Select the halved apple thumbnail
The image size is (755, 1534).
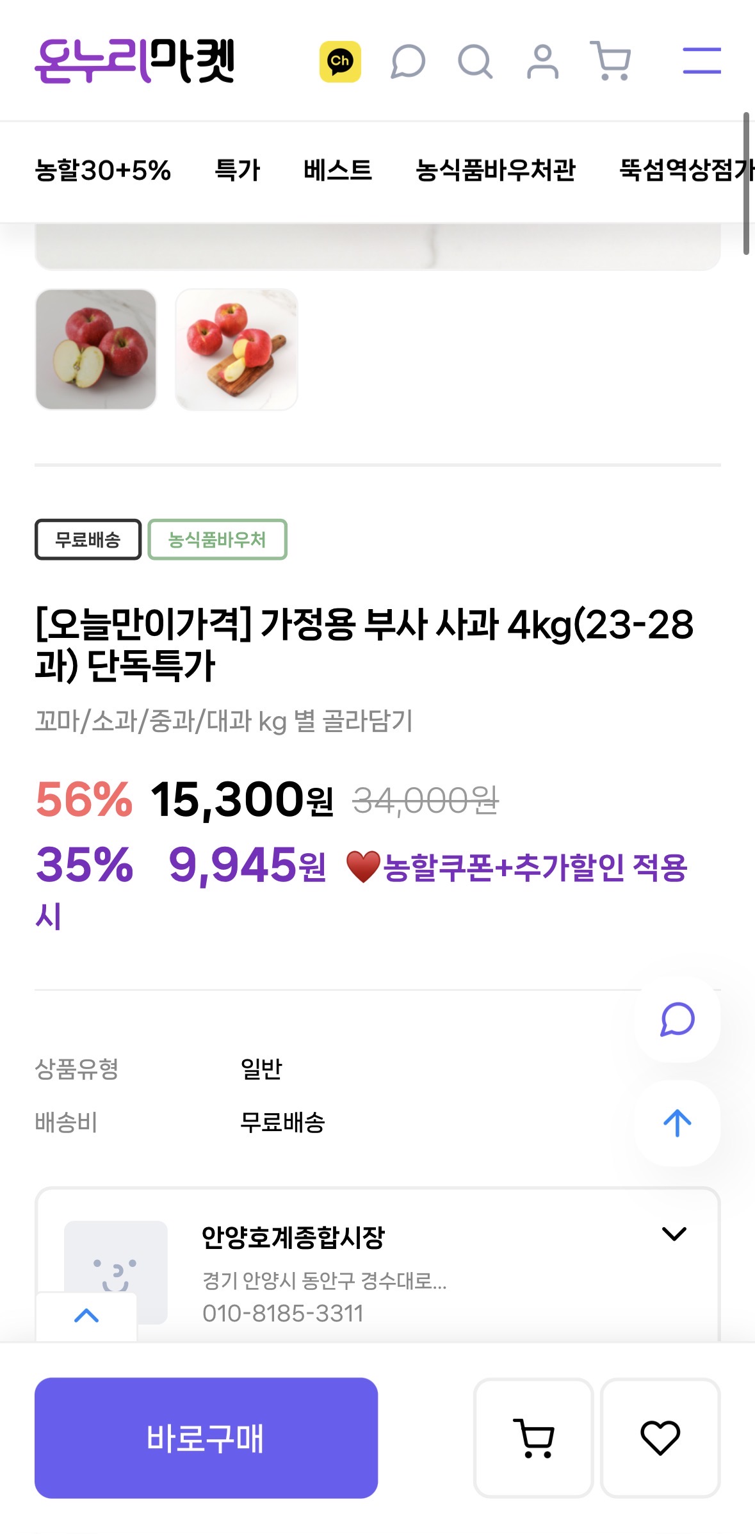96,349
